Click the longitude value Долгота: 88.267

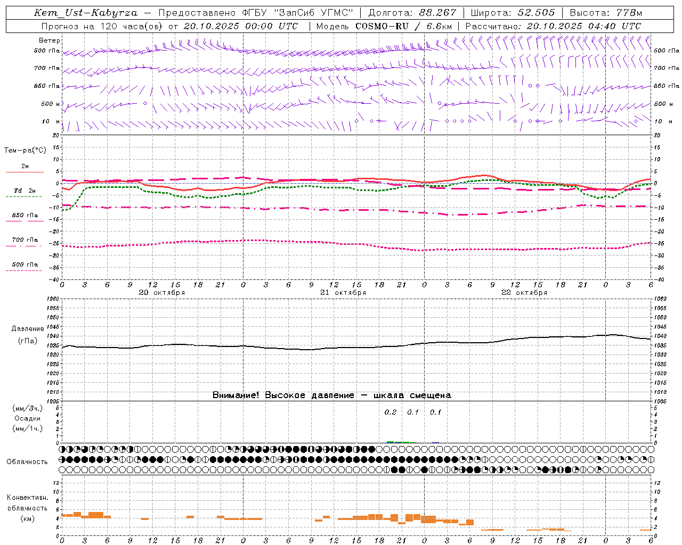[x=412, y=13]
